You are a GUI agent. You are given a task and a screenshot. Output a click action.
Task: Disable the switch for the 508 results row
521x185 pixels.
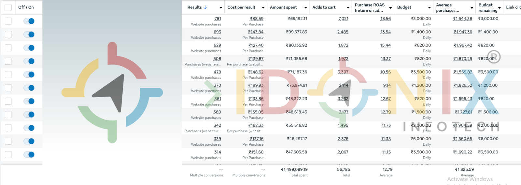(29, 61)
